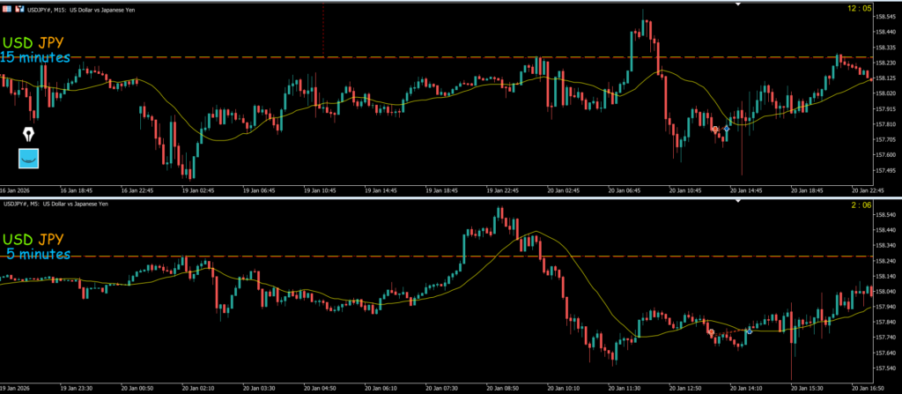Select the dashed orange horizontal line on M15 chart
902x394 pixels.
(440, 57)
